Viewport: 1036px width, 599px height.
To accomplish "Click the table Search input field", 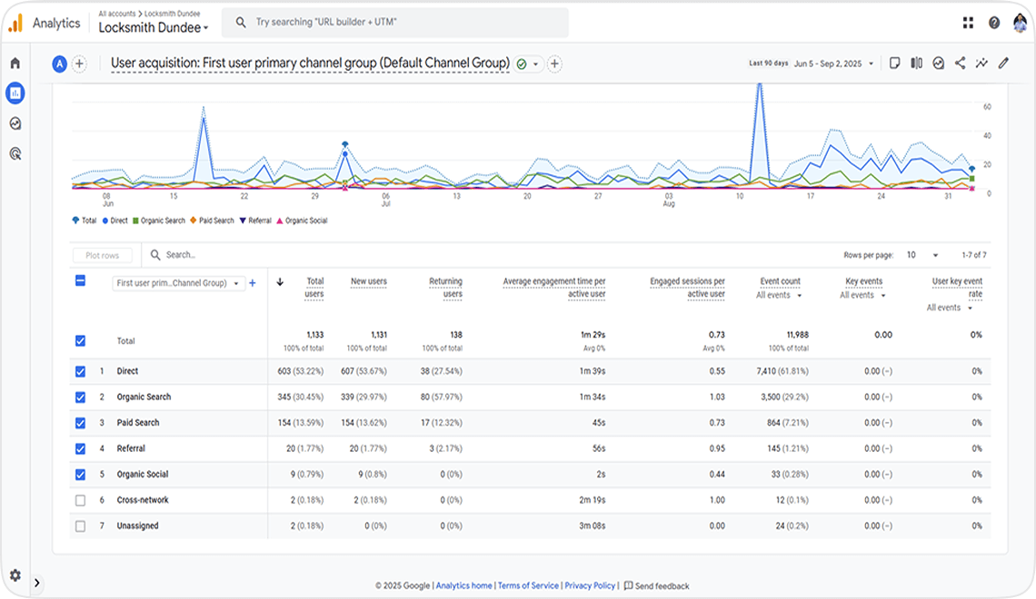I will coord(273,256).
